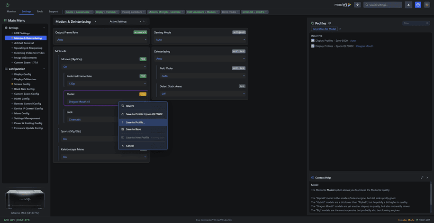Switch to the Tools tab
This screenshot has width=434, height=223.
coord(40,11)
